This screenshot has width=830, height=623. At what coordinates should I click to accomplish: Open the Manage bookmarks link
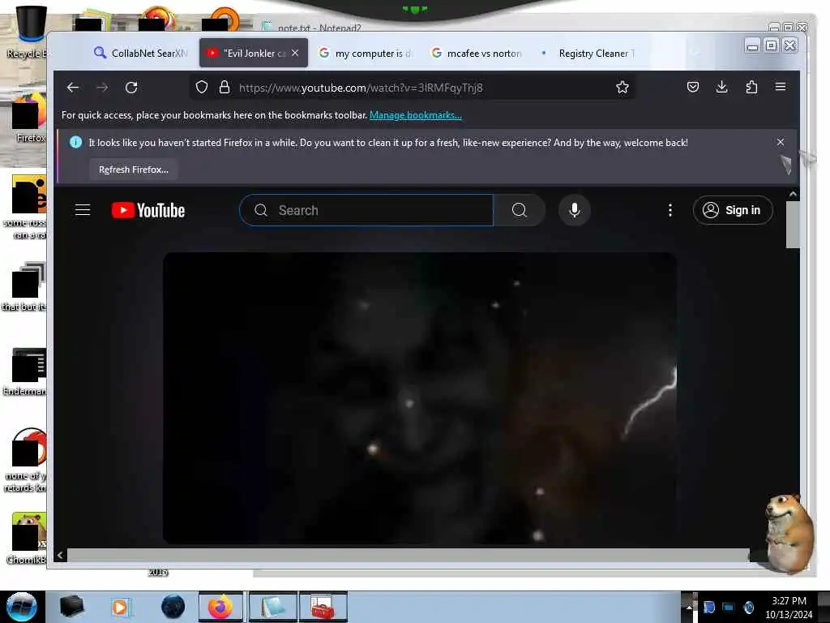tap(416, 115)
